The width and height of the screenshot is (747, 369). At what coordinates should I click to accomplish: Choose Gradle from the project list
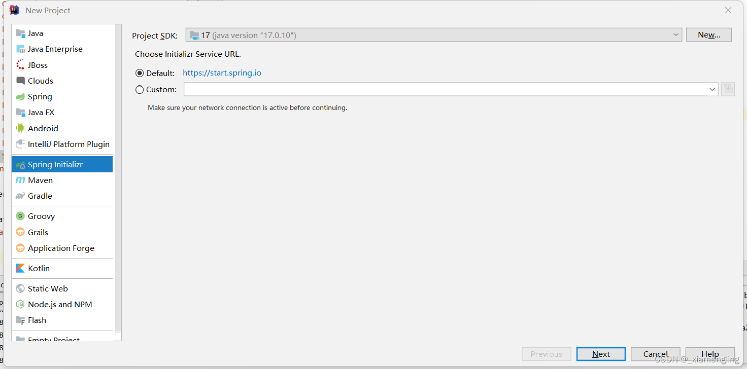pos(62,196)
